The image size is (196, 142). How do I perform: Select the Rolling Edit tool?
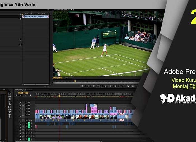tap(10, 99)
